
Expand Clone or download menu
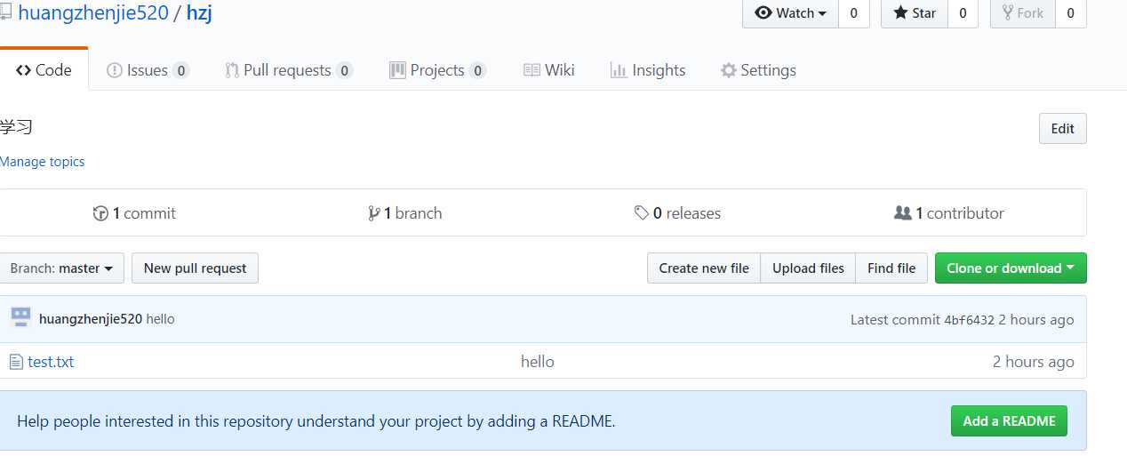point(1011,268)
